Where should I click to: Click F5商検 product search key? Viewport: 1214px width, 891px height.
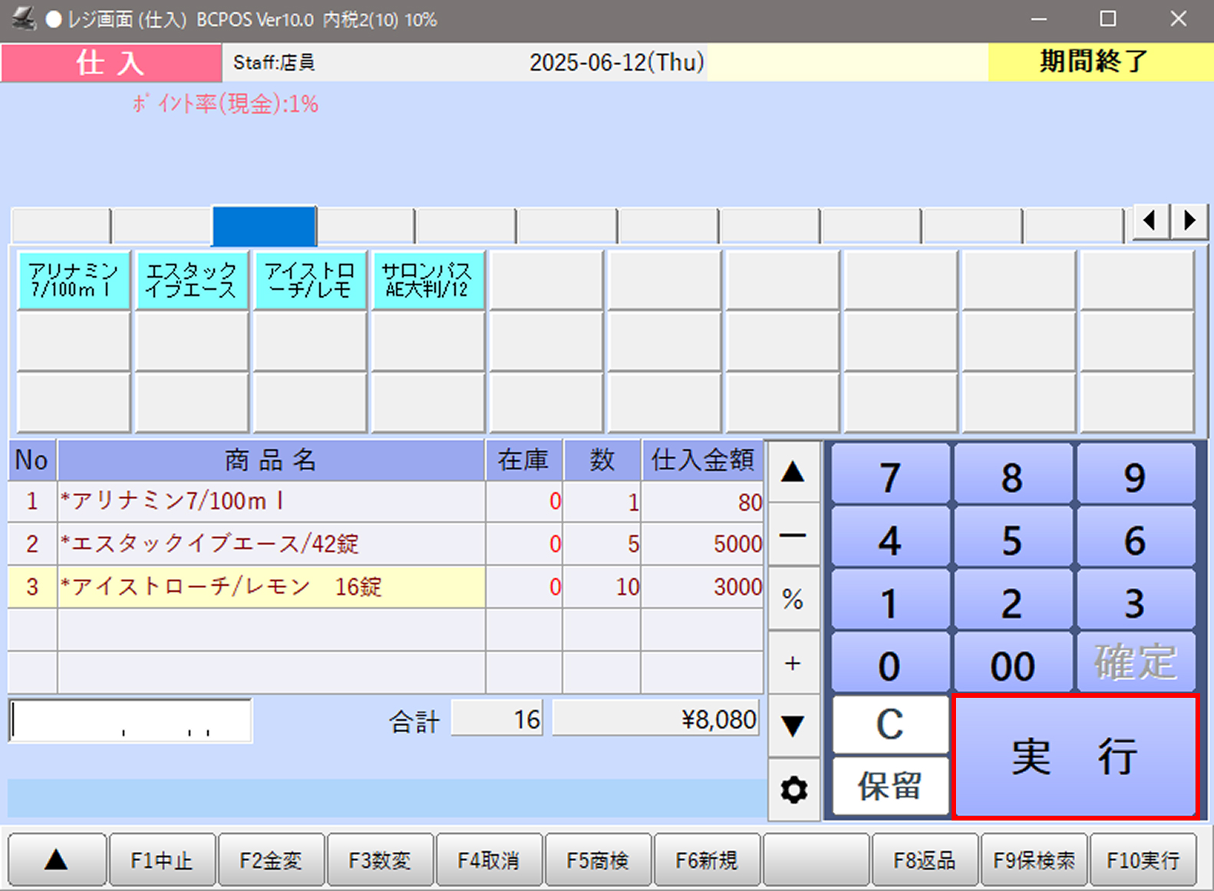(x=597, y=860)
